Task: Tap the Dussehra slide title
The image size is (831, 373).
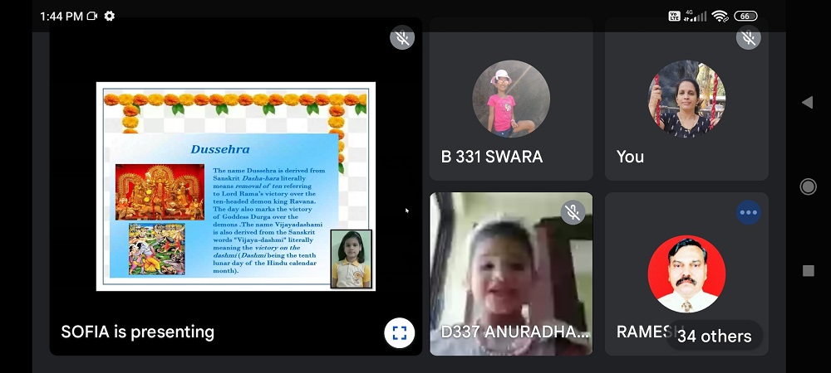Action: click(220, 149)
